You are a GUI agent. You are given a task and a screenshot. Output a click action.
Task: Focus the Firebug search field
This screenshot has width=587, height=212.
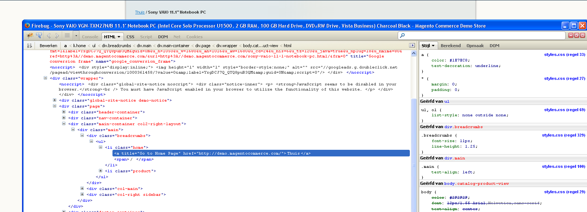click(482, 35)
